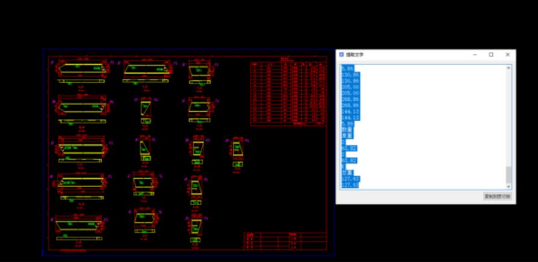The height and width of the screenshot is (262, 538).
Task: Click the red parts list table in drawing
Action: [288, 93]
